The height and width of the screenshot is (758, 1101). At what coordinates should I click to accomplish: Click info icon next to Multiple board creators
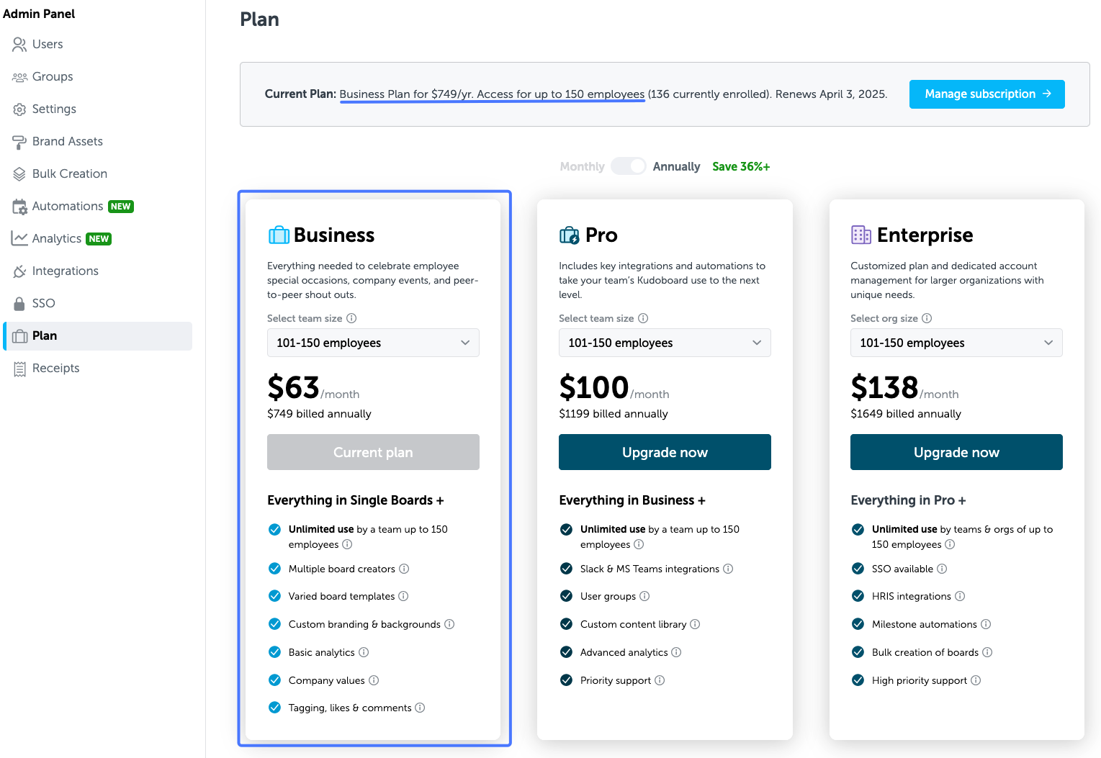404,569
